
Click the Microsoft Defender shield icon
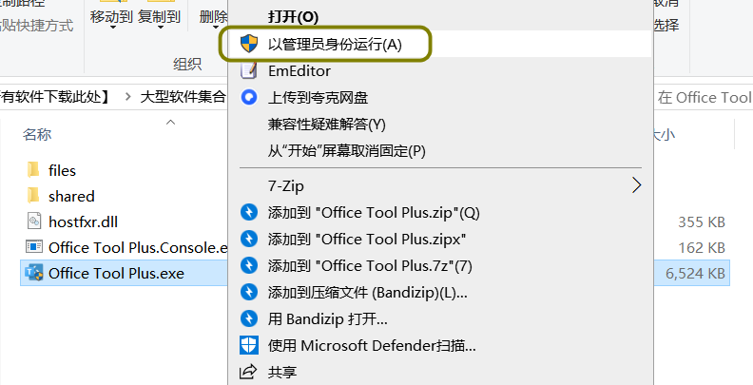click(x=249, y=345)
